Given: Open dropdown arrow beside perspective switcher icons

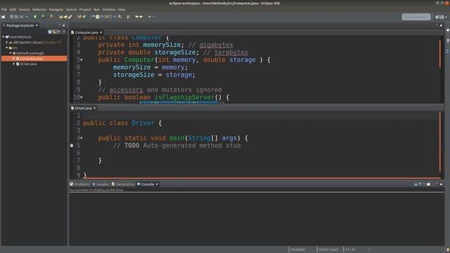Looking at the screenshot, I should coord(446,17).
